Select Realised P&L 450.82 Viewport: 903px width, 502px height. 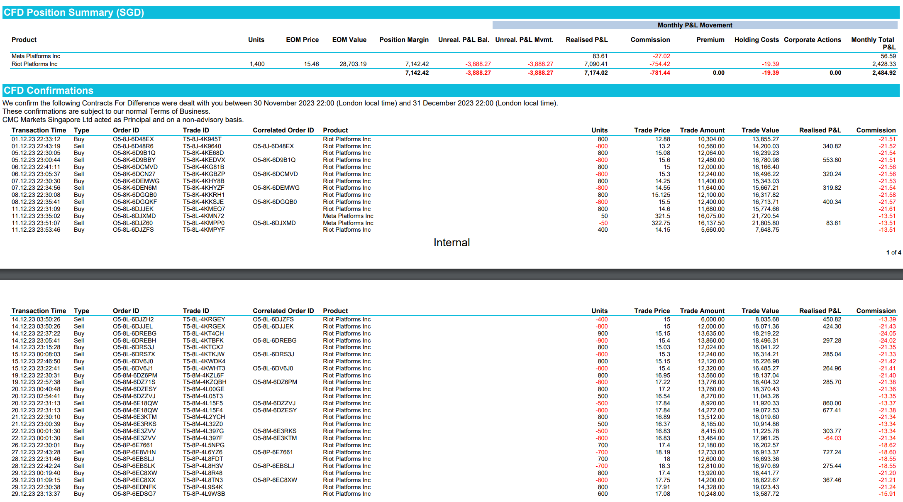[832, 319]
